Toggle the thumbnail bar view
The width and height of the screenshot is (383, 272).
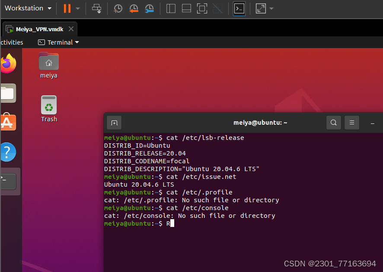(186, 9)
